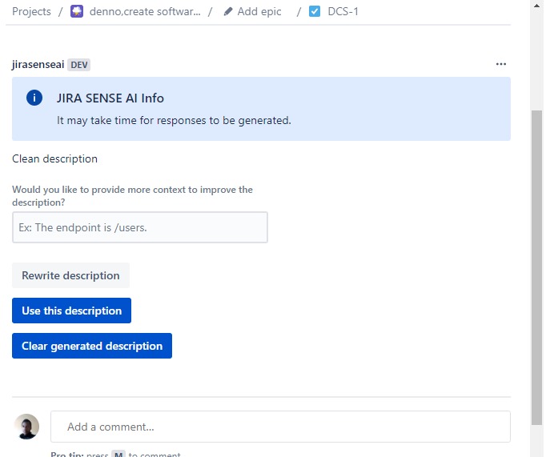Open the jirasenseai three-dot more menu
Viewport: 550px width, 457px height.
[500, 64]
